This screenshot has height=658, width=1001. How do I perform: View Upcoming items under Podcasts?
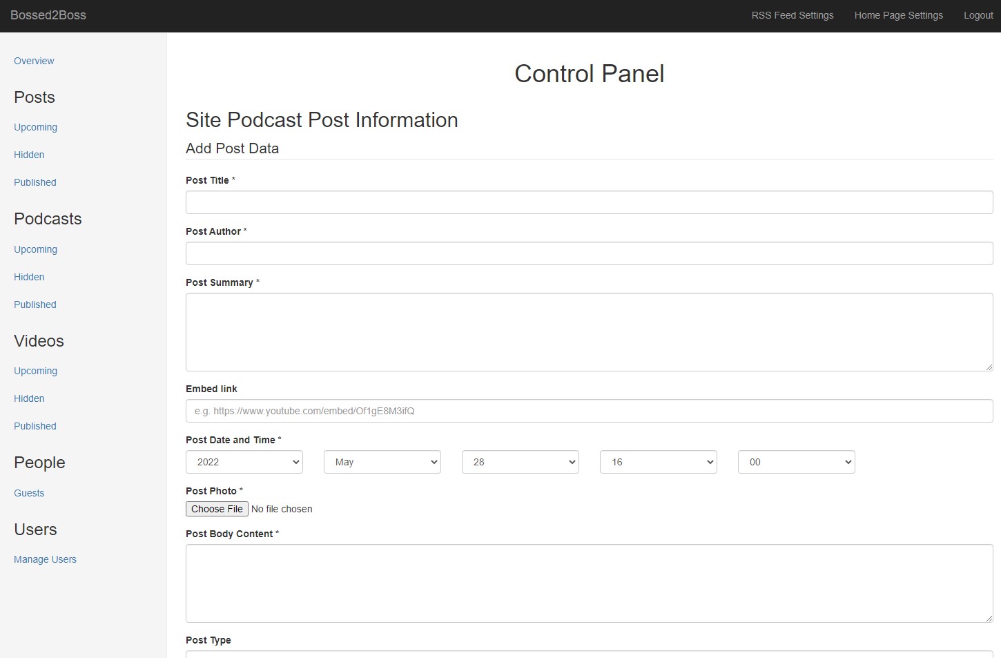point(35,249)
